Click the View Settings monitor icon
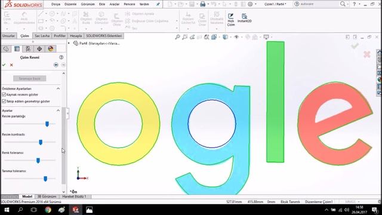 pos(266,37)
